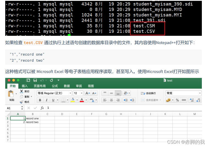Cancel formula entry with X icon
The height and width of the screenshot is (147, 209).
(x=29, y=108)
